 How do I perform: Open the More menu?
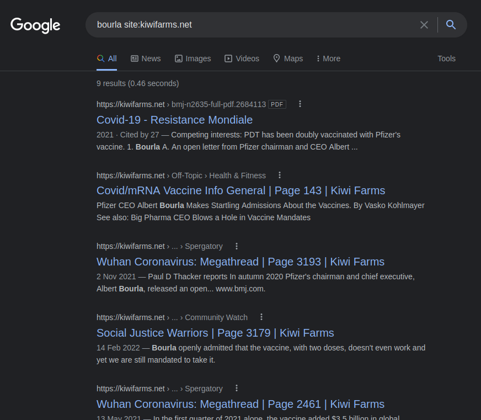(328, 59)
